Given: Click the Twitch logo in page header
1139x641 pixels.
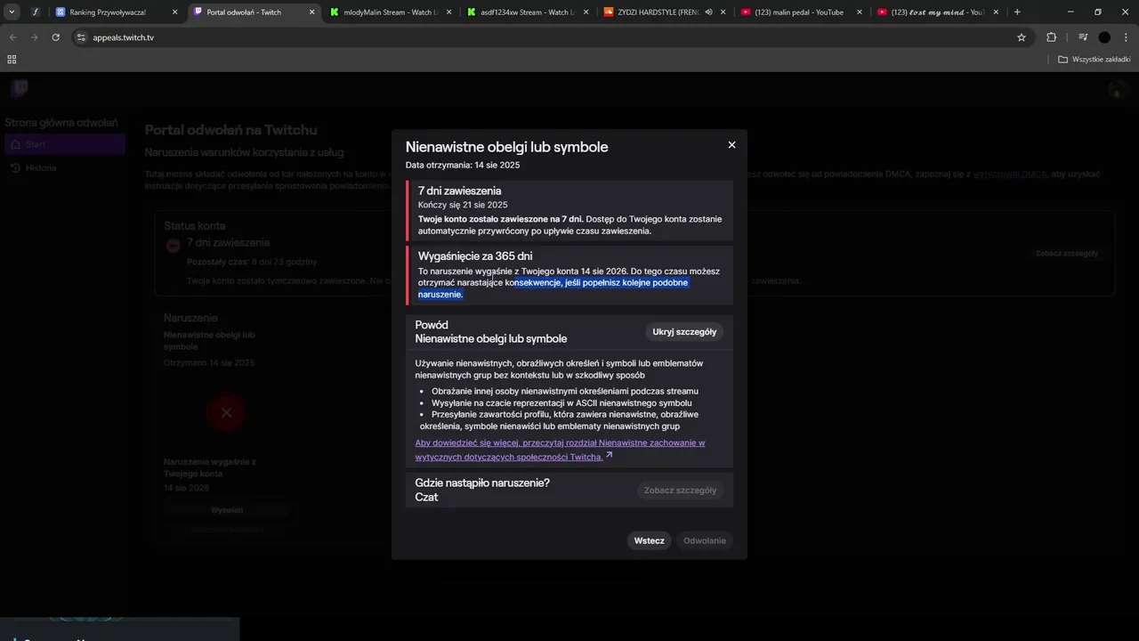Looking at the screenshot, I should [x=19, y=88].
